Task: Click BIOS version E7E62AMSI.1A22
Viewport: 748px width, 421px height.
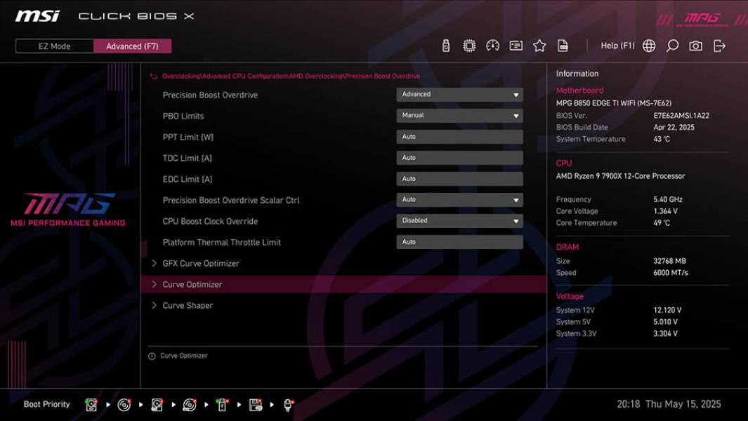Action: (681, 115)
